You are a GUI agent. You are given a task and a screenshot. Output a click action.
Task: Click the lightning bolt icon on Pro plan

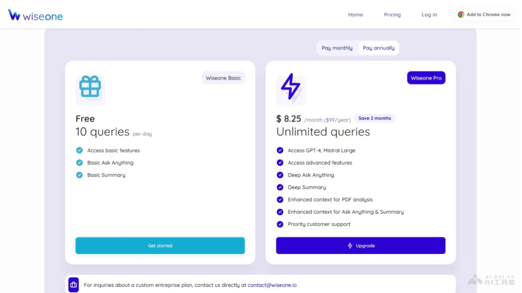click(x=291, y=87)
